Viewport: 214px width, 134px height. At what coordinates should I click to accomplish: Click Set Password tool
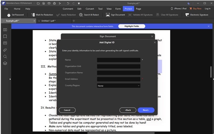click(x=16, y=15)
